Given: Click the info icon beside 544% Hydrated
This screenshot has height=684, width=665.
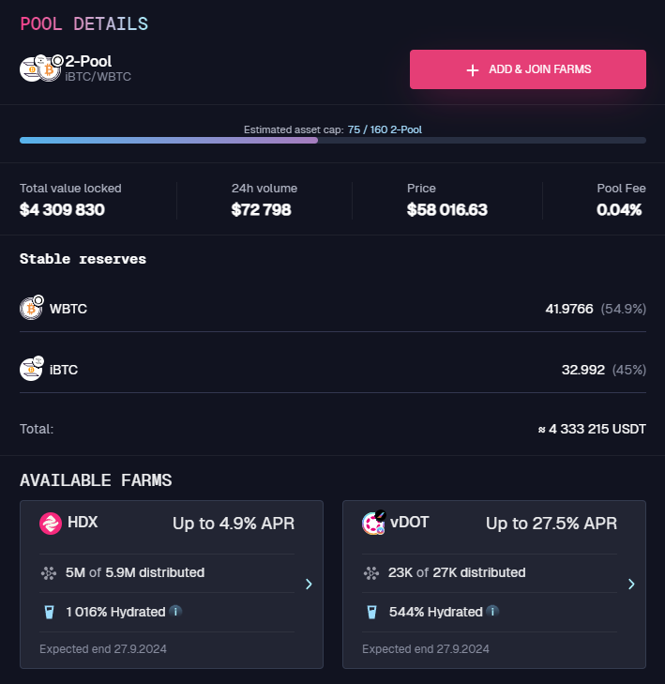Looking at the screenshot, I should click(492, 612).
